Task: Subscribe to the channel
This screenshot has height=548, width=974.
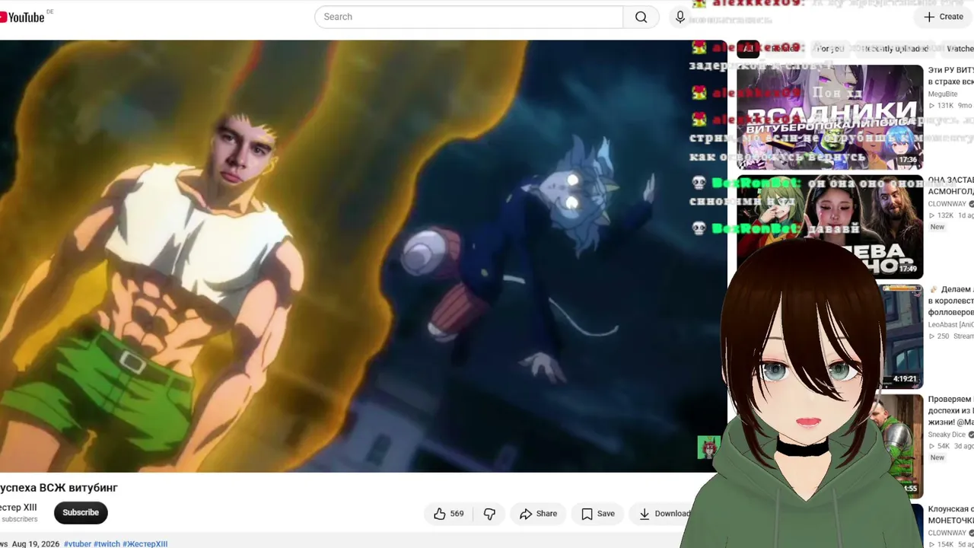Action: coord(81,513)
